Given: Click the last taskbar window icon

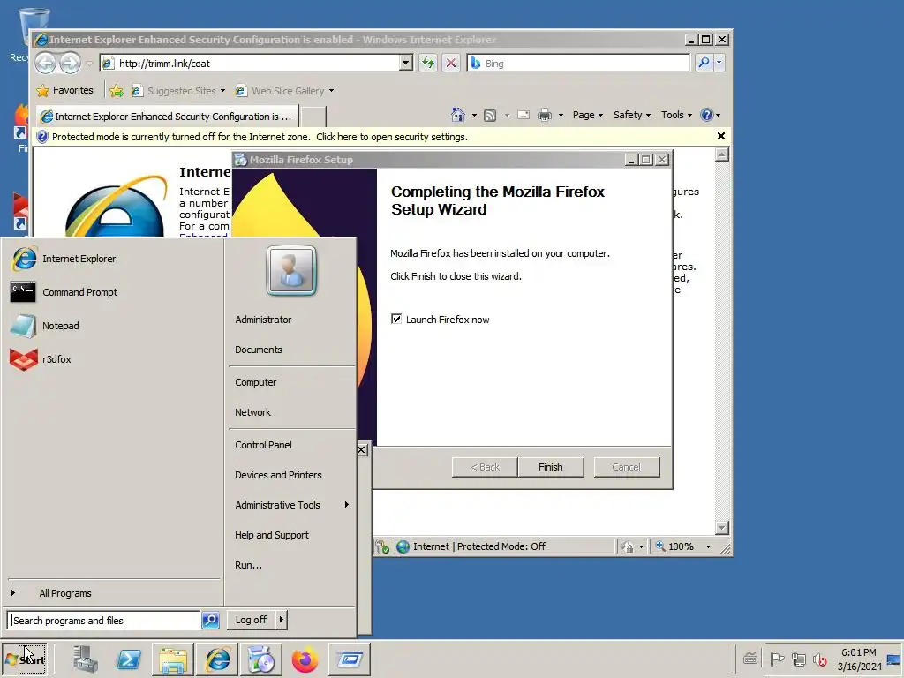Looking at the screenshot, I should point(350,659).
